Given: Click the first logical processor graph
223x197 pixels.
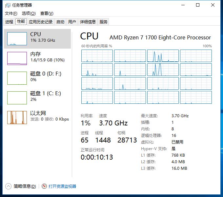Looking at the screenshot, I should (97, 56).
